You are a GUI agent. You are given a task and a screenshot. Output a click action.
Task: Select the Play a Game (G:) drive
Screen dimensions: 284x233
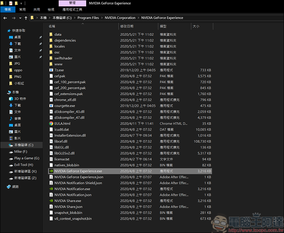click(x=27, y=158)
